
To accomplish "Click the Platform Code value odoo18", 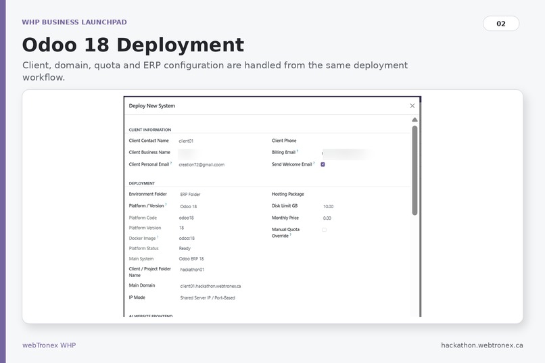I will [x=187, y=218].
